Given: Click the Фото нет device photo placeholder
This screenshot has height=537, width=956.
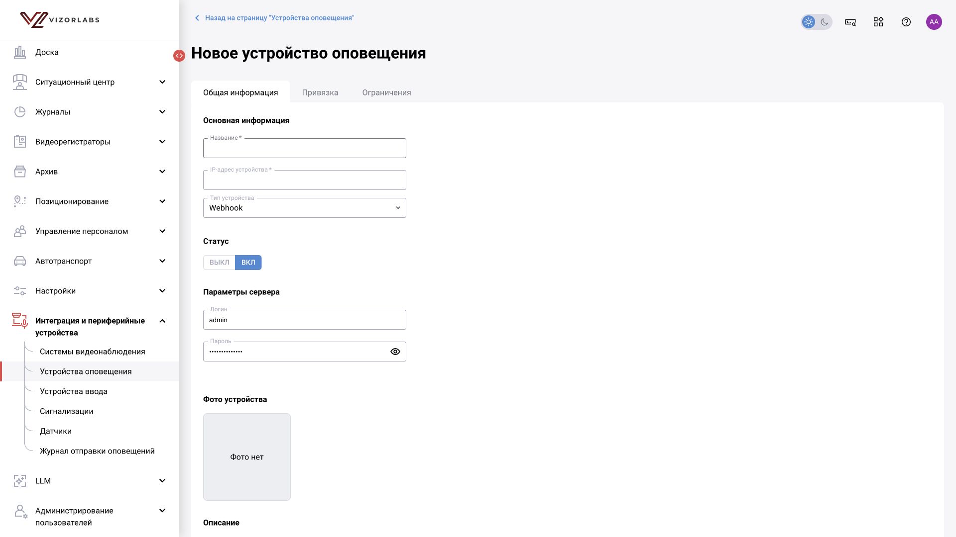Looking at the screenshot, I should [247, 457].
